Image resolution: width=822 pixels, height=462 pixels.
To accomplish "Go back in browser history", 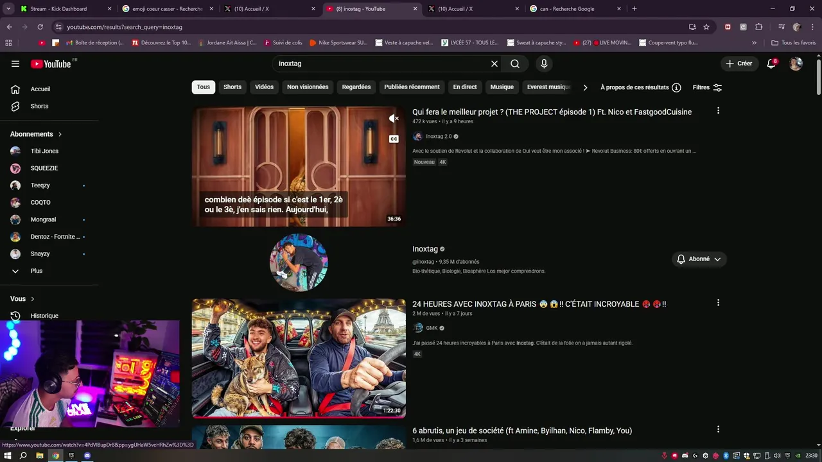I will coord(9,27).
